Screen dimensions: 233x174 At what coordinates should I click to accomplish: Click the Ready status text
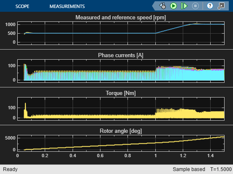(10, 169)
